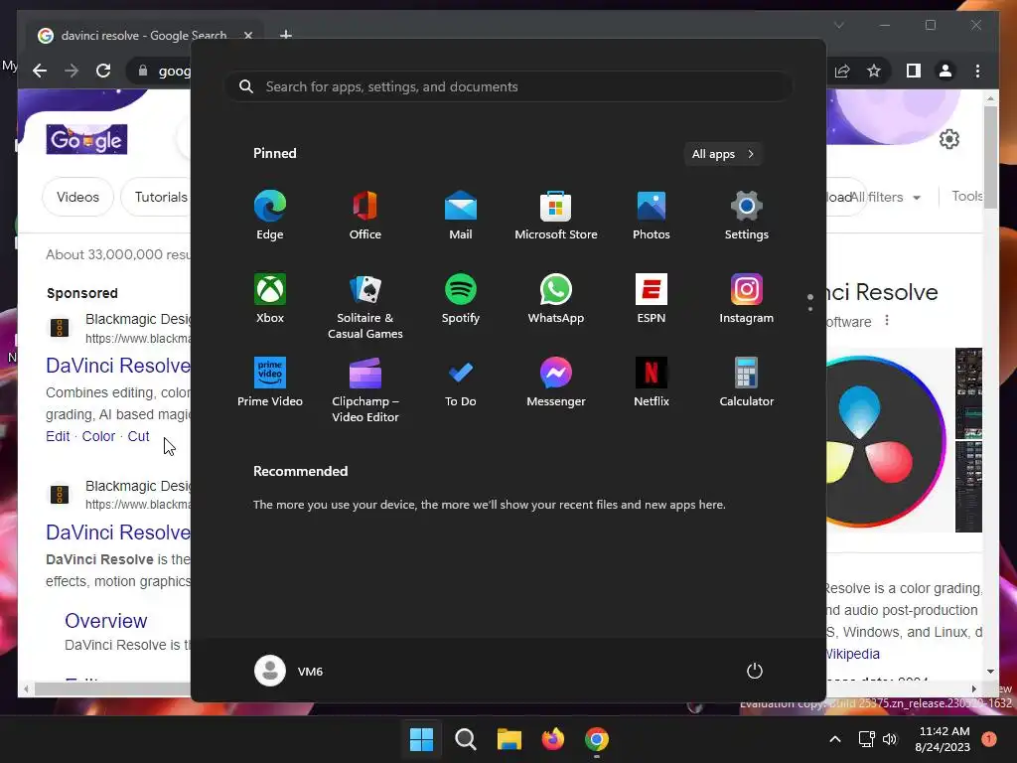The height and width of the screenshot is (763, 1017).
Task: Open Microsoft Store from Start menu
Action: click(x=556, y=216)
